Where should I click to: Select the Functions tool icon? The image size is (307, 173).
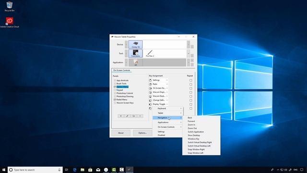coord(135,53)
